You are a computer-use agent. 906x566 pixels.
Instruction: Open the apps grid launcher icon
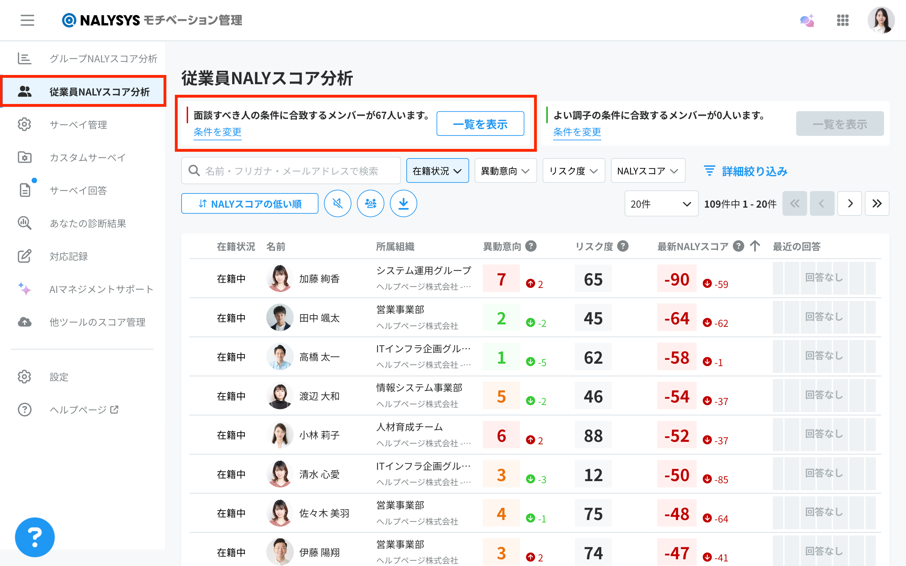[x=842, y=20]
